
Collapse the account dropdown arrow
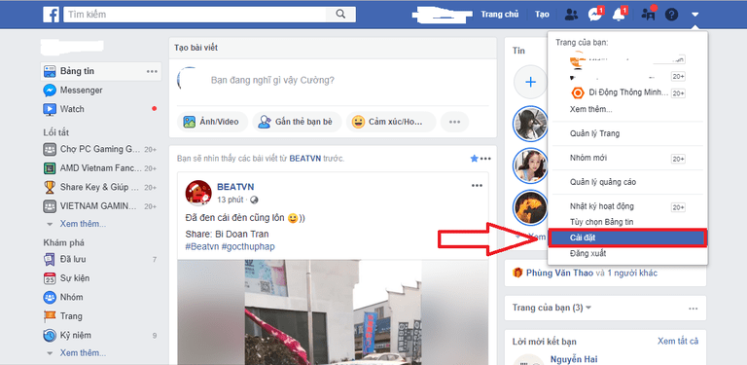point(695,15)
